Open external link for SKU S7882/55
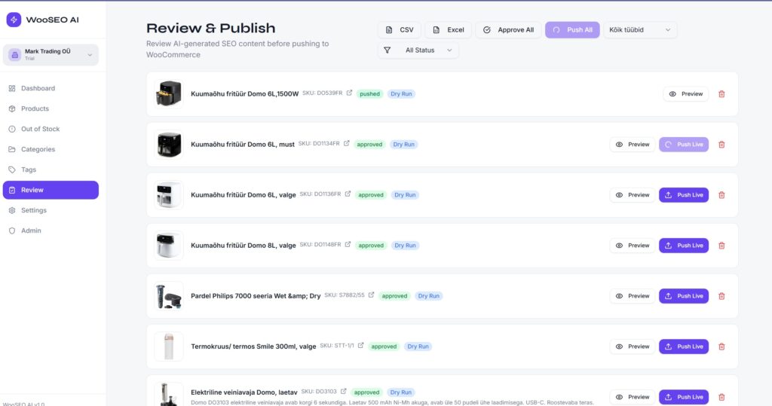This screenshot has width=772, height=406. click(x=371, y=295)
